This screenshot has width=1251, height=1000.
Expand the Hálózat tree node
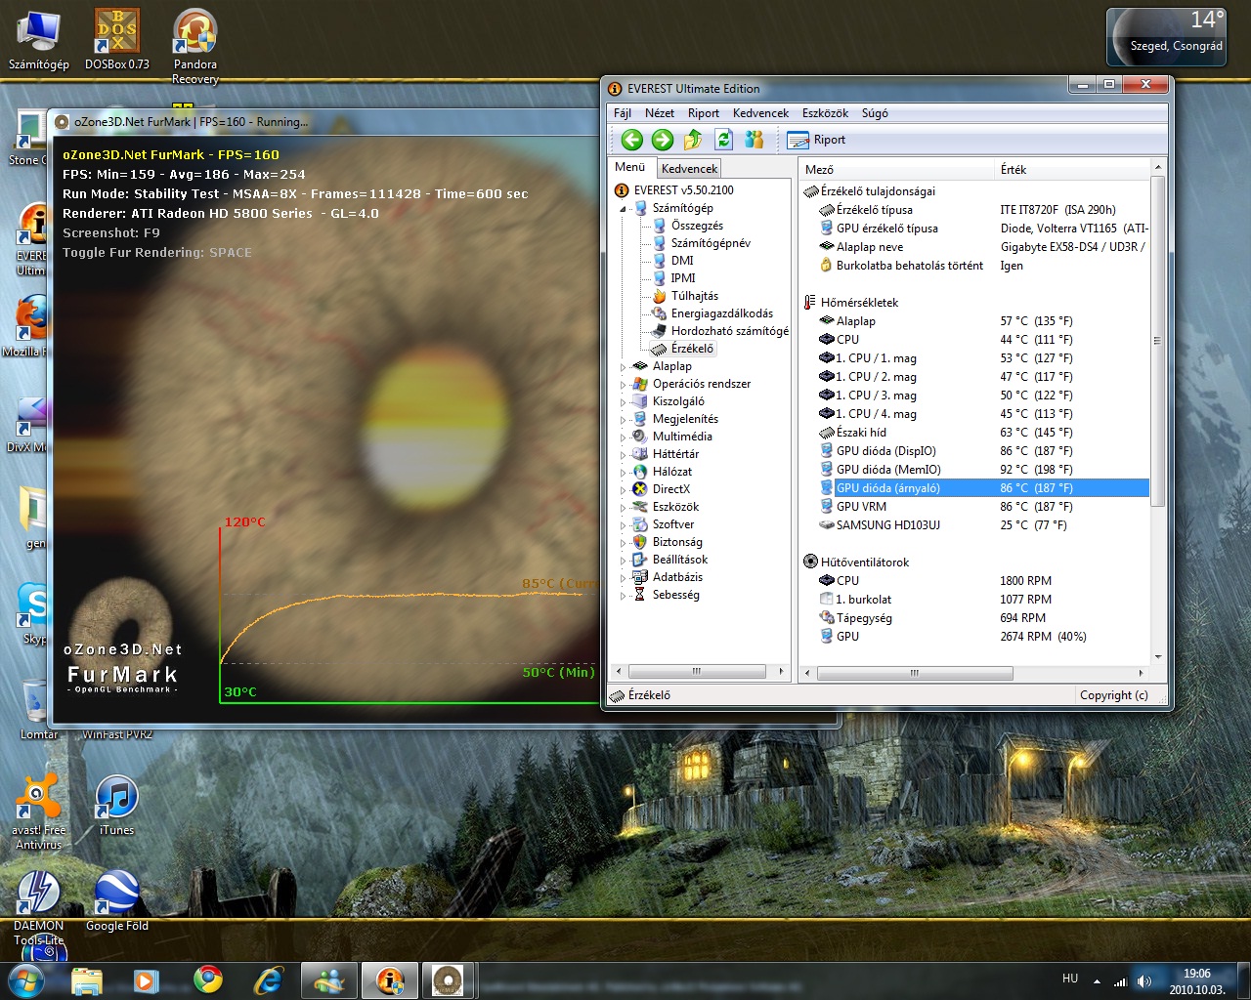[623, 473]
